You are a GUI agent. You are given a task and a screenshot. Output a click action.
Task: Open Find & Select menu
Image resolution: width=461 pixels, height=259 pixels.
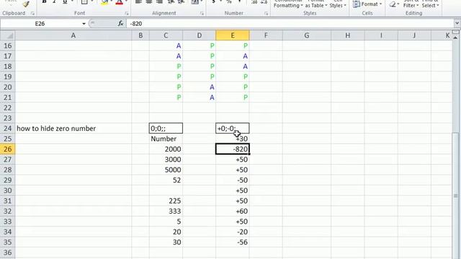[430, 4]
